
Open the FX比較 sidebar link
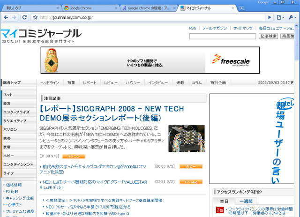(12, 192)
